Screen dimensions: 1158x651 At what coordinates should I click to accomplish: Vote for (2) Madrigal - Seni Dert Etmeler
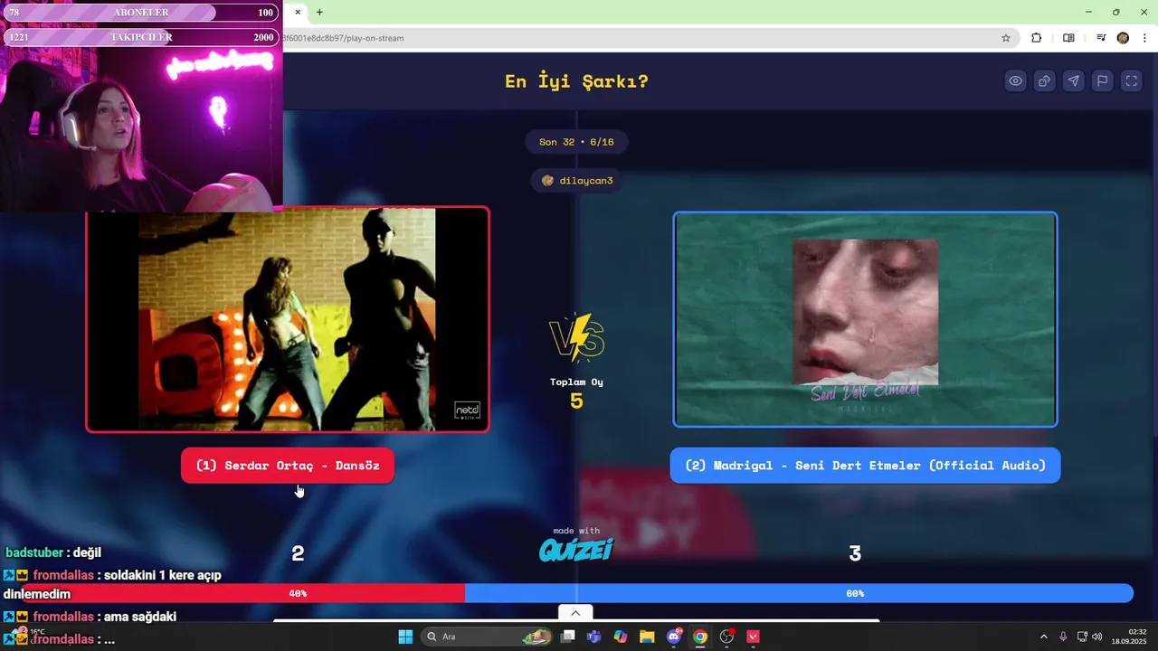pos(865,466)
